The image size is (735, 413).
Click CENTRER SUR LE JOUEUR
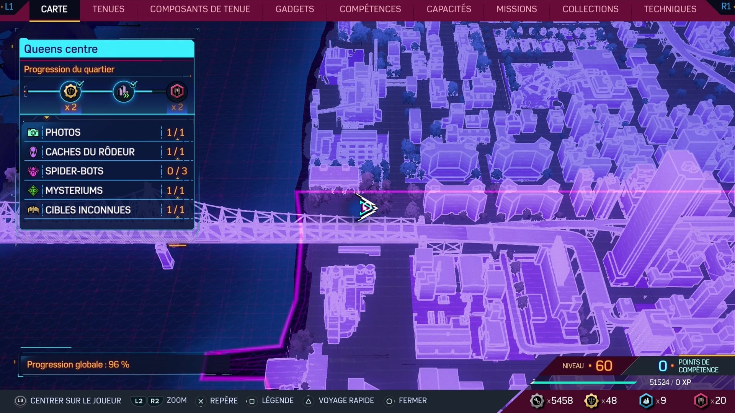pos(76,400)
